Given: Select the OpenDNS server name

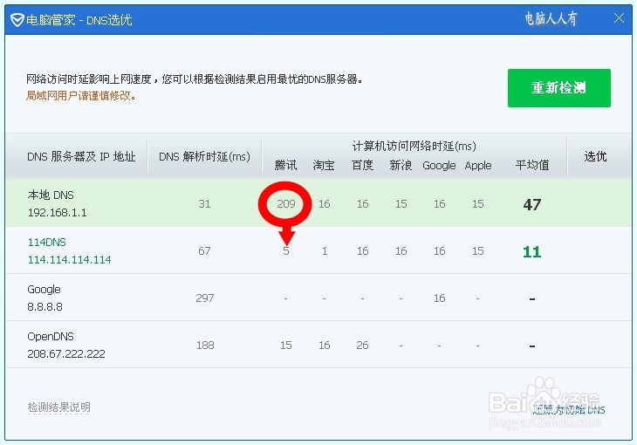Looking at the screenshot, I should (51, 337).
